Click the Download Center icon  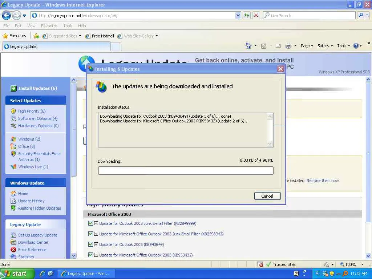point(13,242)
